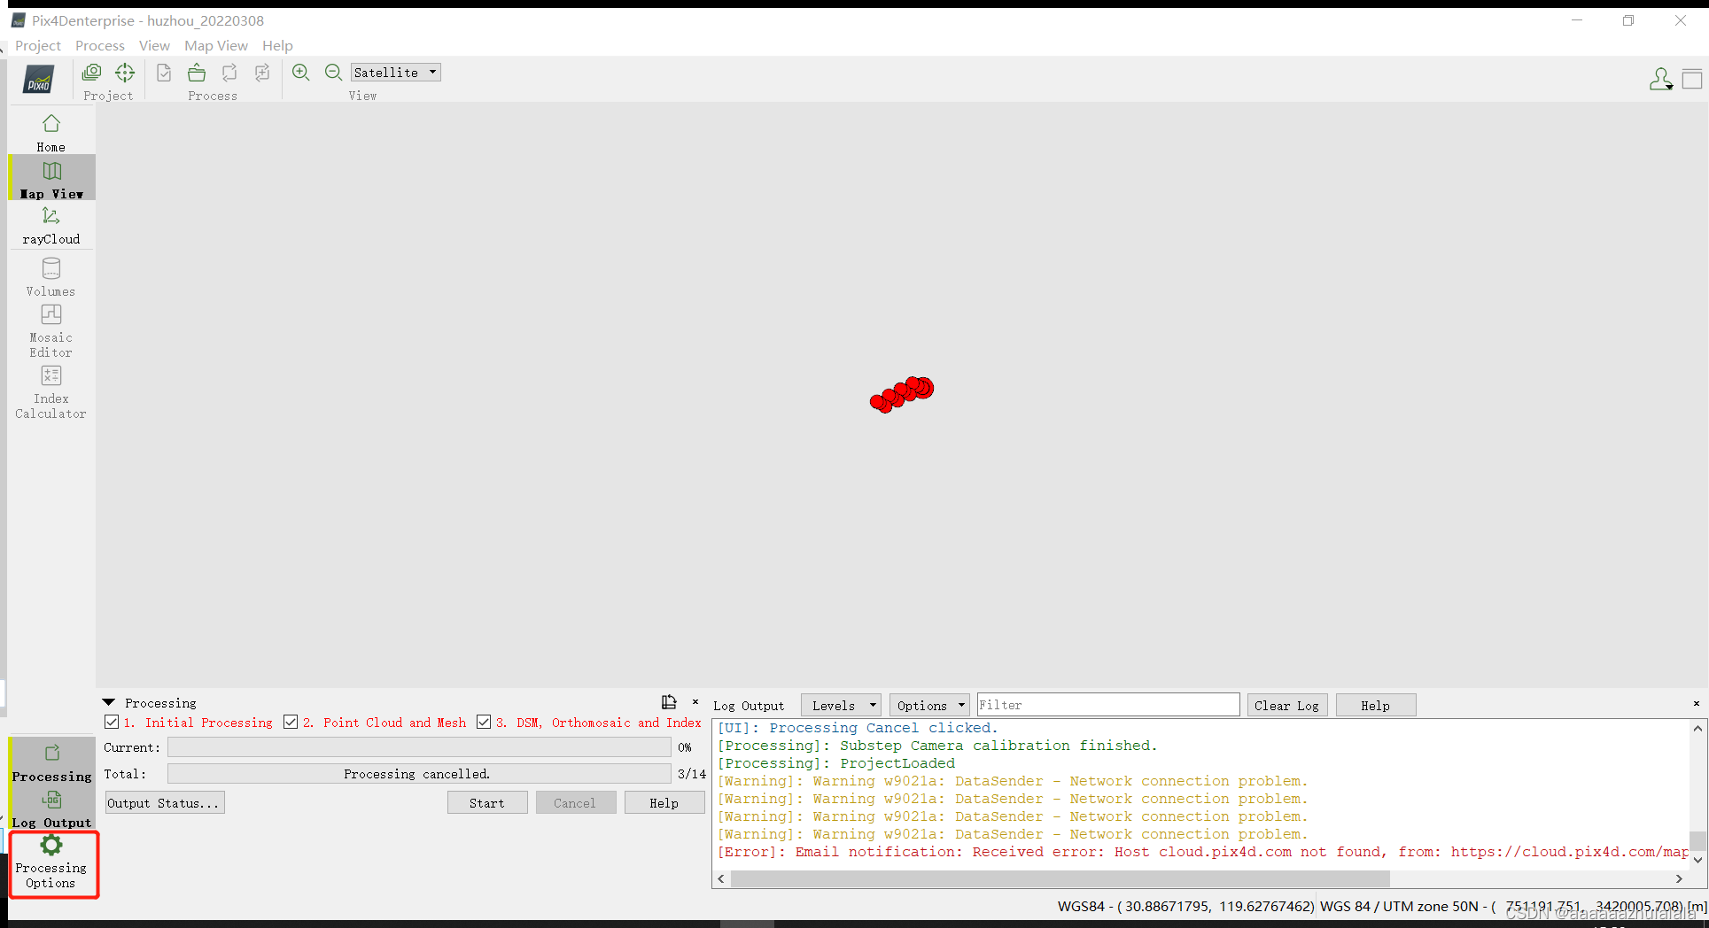Click the 'Processing Cancel clicked' log line

pos(858,728)
